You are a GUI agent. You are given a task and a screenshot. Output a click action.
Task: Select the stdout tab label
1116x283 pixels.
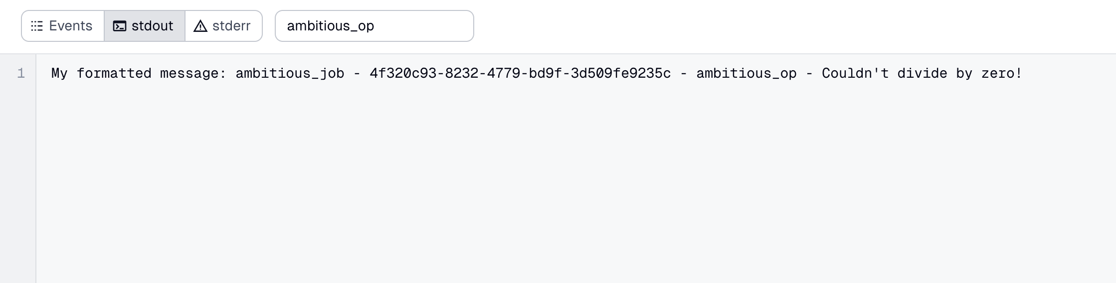click(x=152, y=26)
